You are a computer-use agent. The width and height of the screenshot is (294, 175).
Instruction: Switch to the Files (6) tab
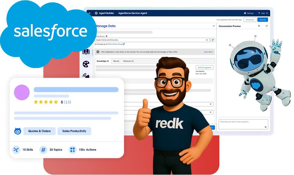(x=116, y=61)
